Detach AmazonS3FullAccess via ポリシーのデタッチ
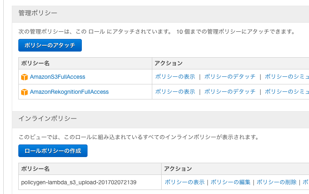This screenshot has width=309, height=194. (x=230, y=76)
